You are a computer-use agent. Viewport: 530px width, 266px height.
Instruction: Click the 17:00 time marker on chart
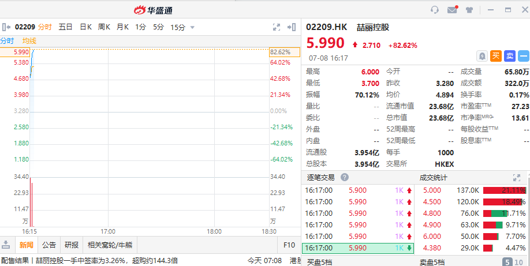click(108, 231)
